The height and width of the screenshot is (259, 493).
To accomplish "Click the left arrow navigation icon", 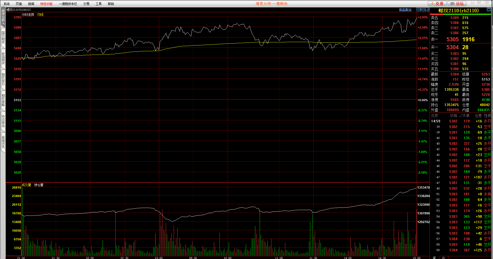I will tap(419, 9).
